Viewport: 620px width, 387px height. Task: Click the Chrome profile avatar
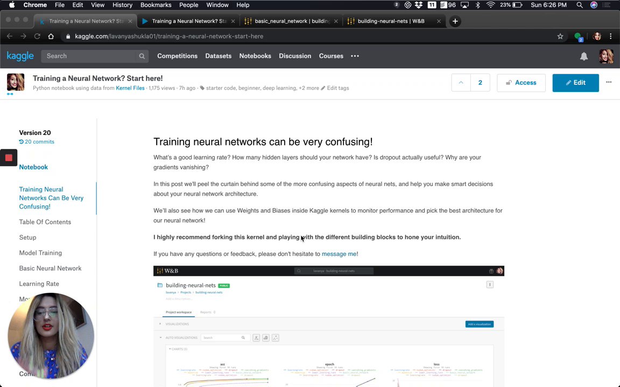coord(597,37)
